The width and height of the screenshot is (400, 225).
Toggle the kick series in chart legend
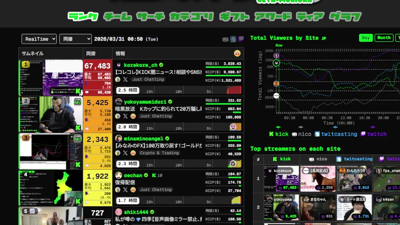(x=279, y=134)
